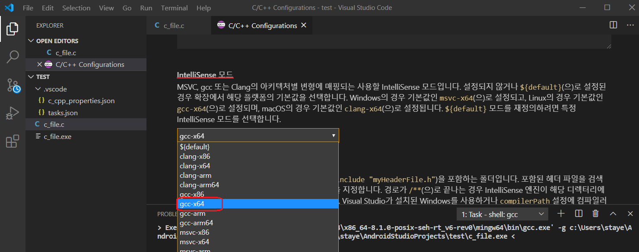
Task: Kill the terminal with trash icon
Action: click(595, 213)
